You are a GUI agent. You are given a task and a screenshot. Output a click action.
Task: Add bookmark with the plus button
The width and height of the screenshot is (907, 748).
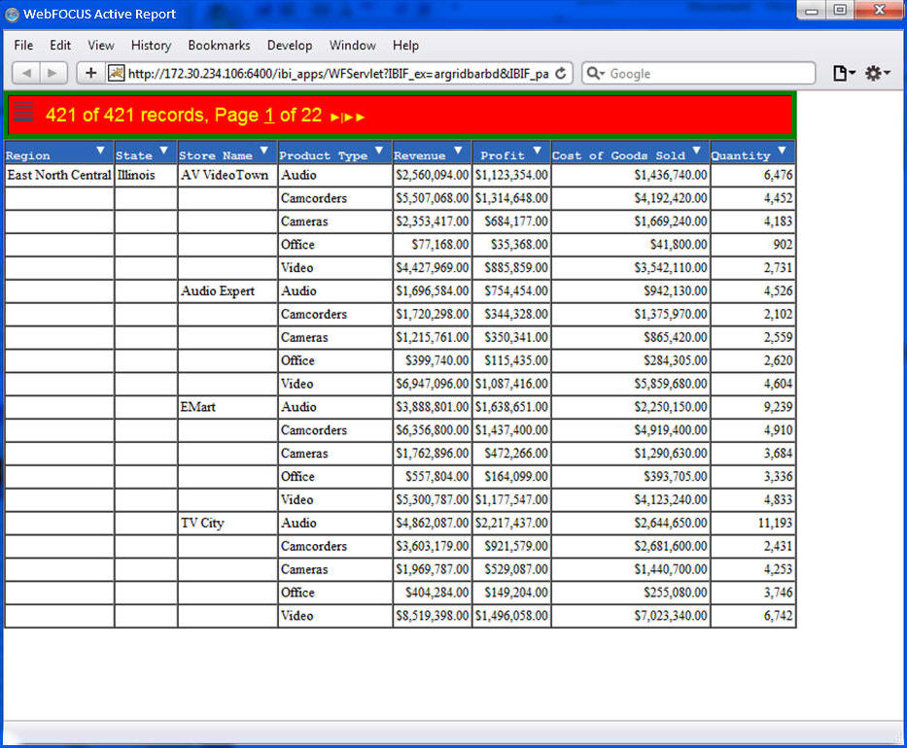pyautogui.click(x=90, y=74)
